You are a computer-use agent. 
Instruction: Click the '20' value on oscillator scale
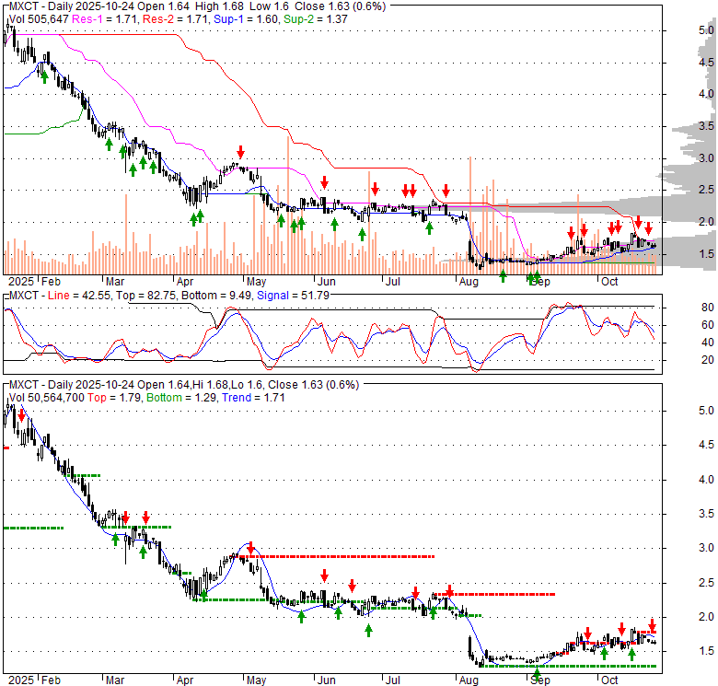(708, 360)
